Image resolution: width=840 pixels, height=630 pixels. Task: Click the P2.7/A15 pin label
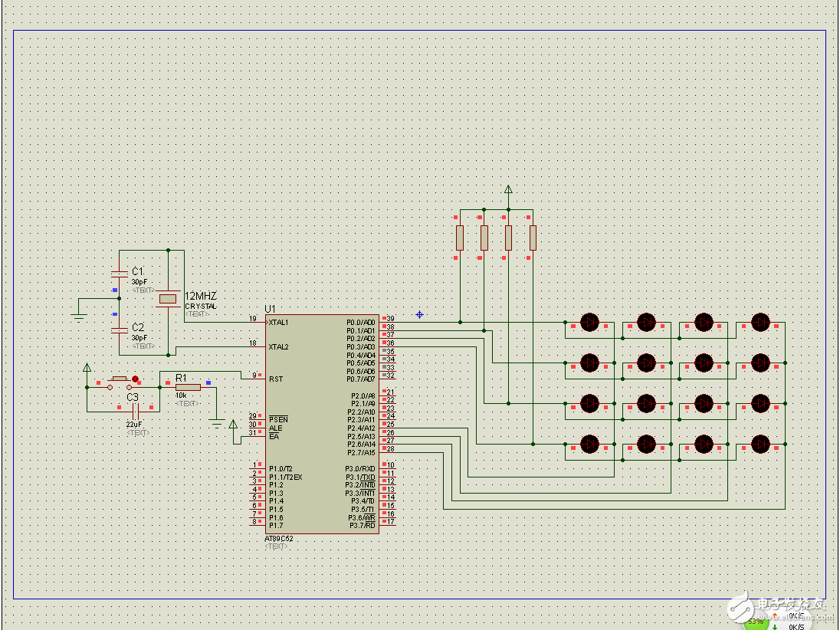[361, 453]
